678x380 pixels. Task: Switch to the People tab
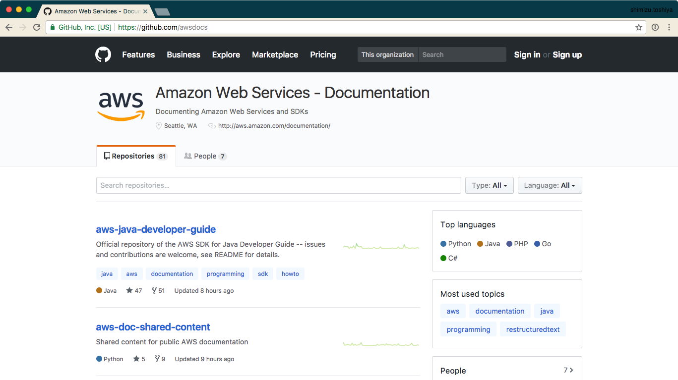(x=205, y=156)
